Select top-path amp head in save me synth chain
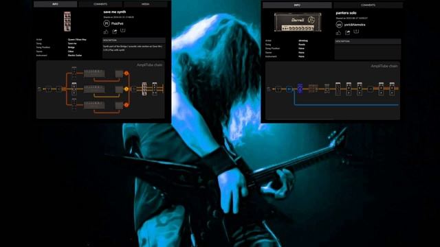Screen dimensions: 440x247 (94, 73)
